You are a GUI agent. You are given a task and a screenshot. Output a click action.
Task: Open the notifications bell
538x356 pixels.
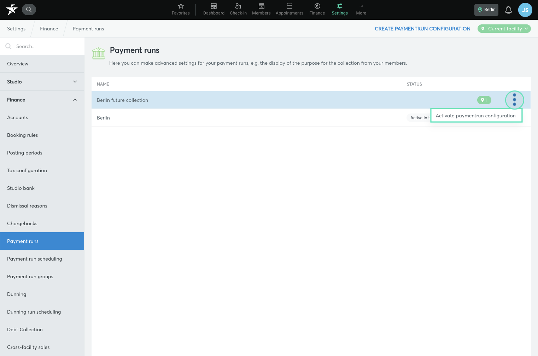coord(508,10)
